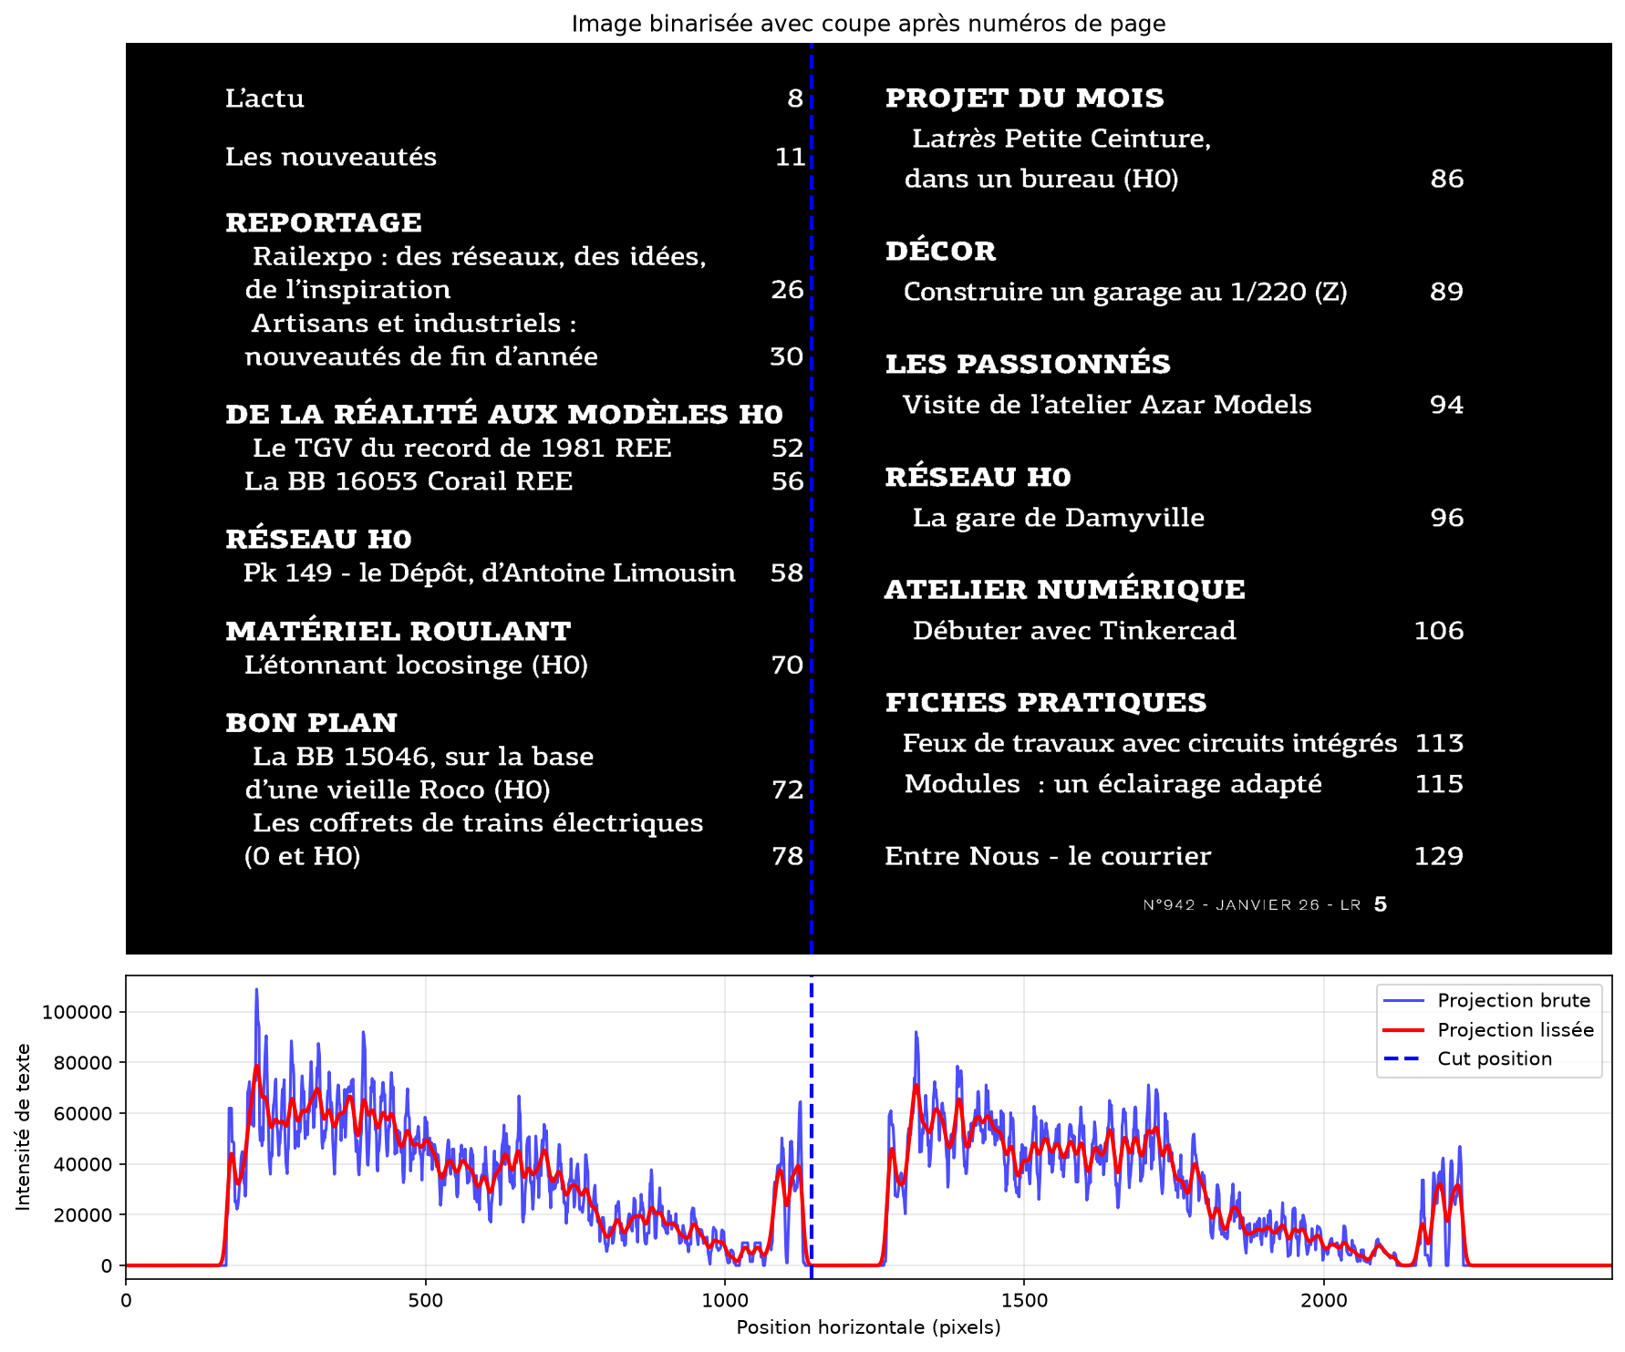This screenshot has height=1352, width=1625.
Task: Select the "FICHES PRATIQUES" heading
Action: 1046,703
